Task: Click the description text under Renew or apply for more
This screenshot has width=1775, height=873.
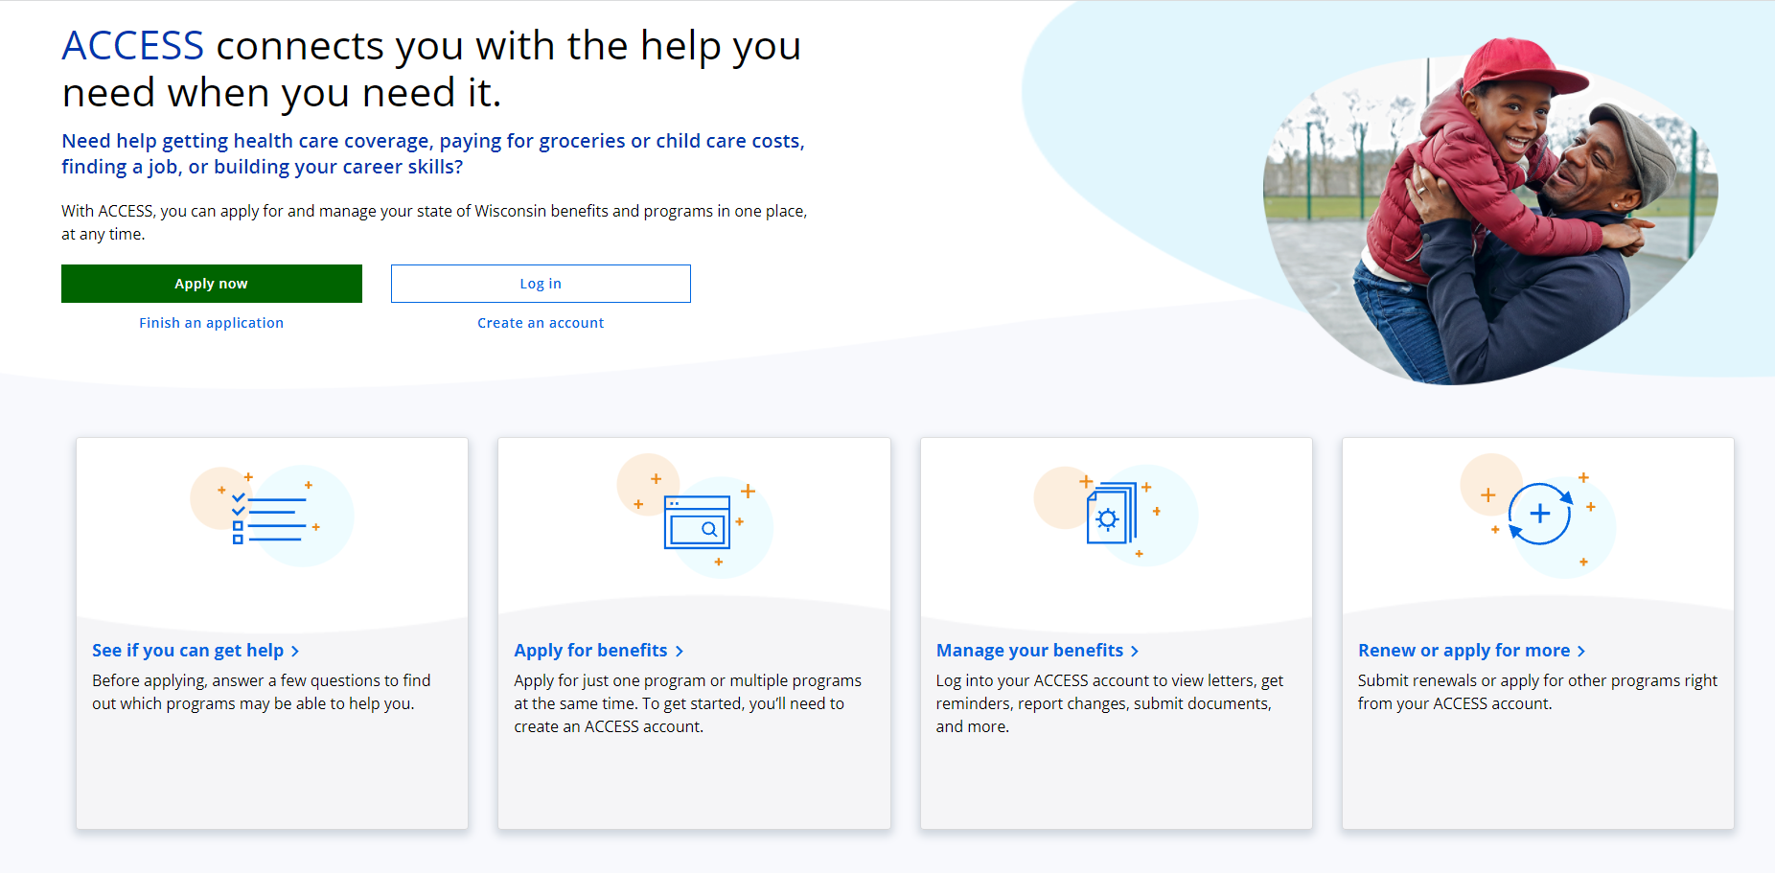Action: (1536, 692)
